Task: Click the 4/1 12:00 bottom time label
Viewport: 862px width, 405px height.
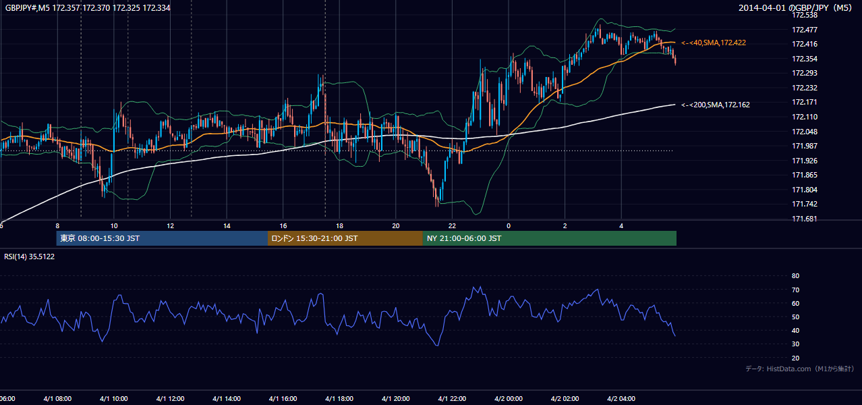Action: [170, 399]
